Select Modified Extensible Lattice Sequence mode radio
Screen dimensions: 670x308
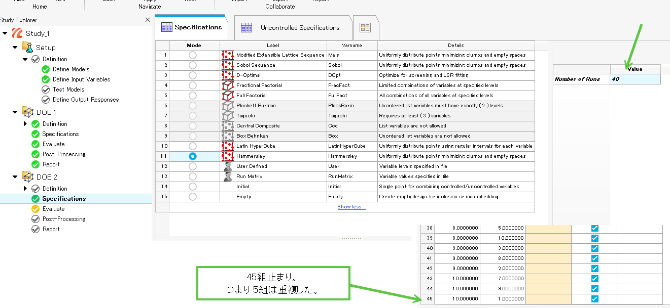click(193, 55)
